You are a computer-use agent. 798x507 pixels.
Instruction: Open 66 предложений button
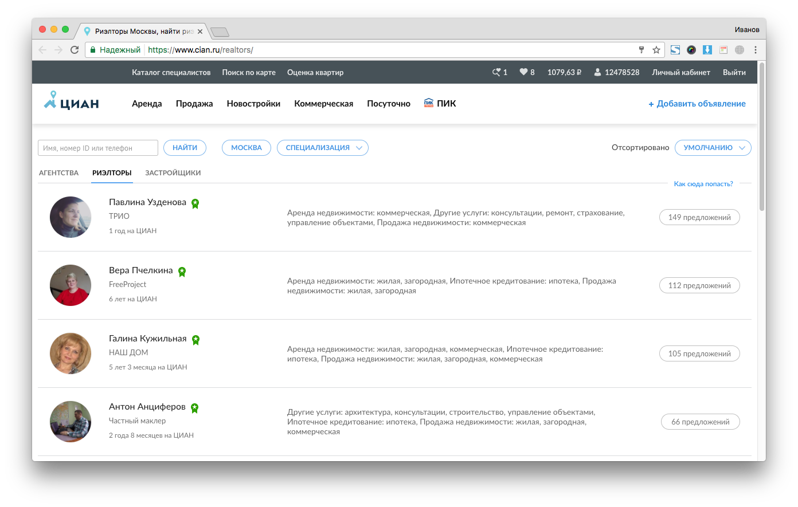click(x=701, y=422)
